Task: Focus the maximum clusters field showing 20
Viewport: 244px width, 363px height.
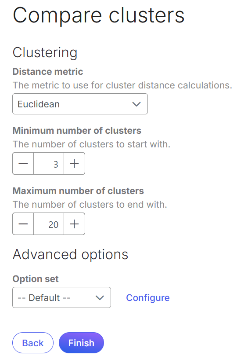Action: pos(49,224)
